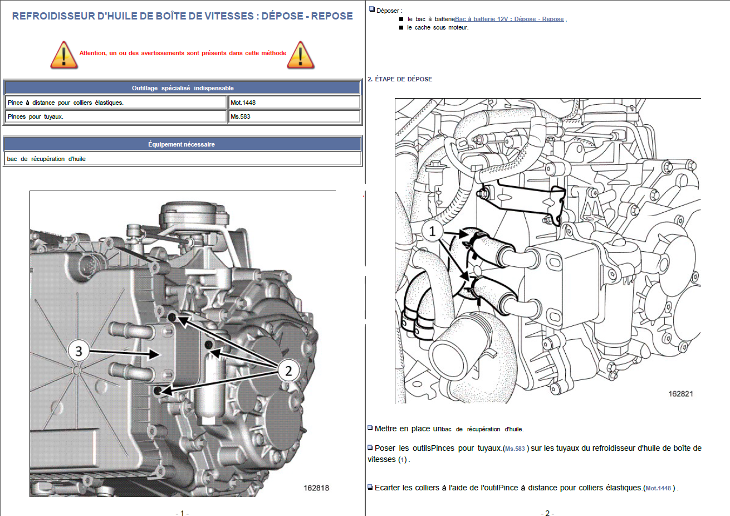Viewport: 730px width, 516px height.
Task: Select the 'Ms.583' table cell
Action: 294,116
